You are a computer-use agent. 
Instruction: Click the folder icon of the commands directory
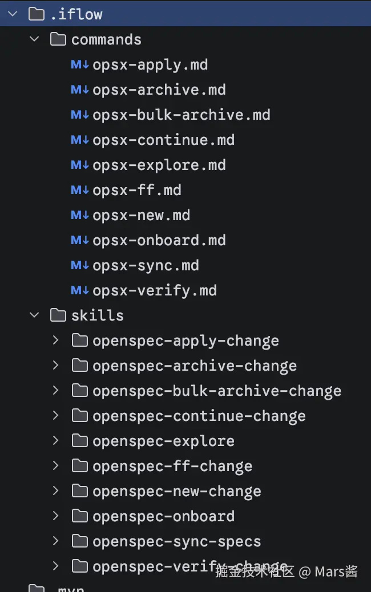point(58,39)
